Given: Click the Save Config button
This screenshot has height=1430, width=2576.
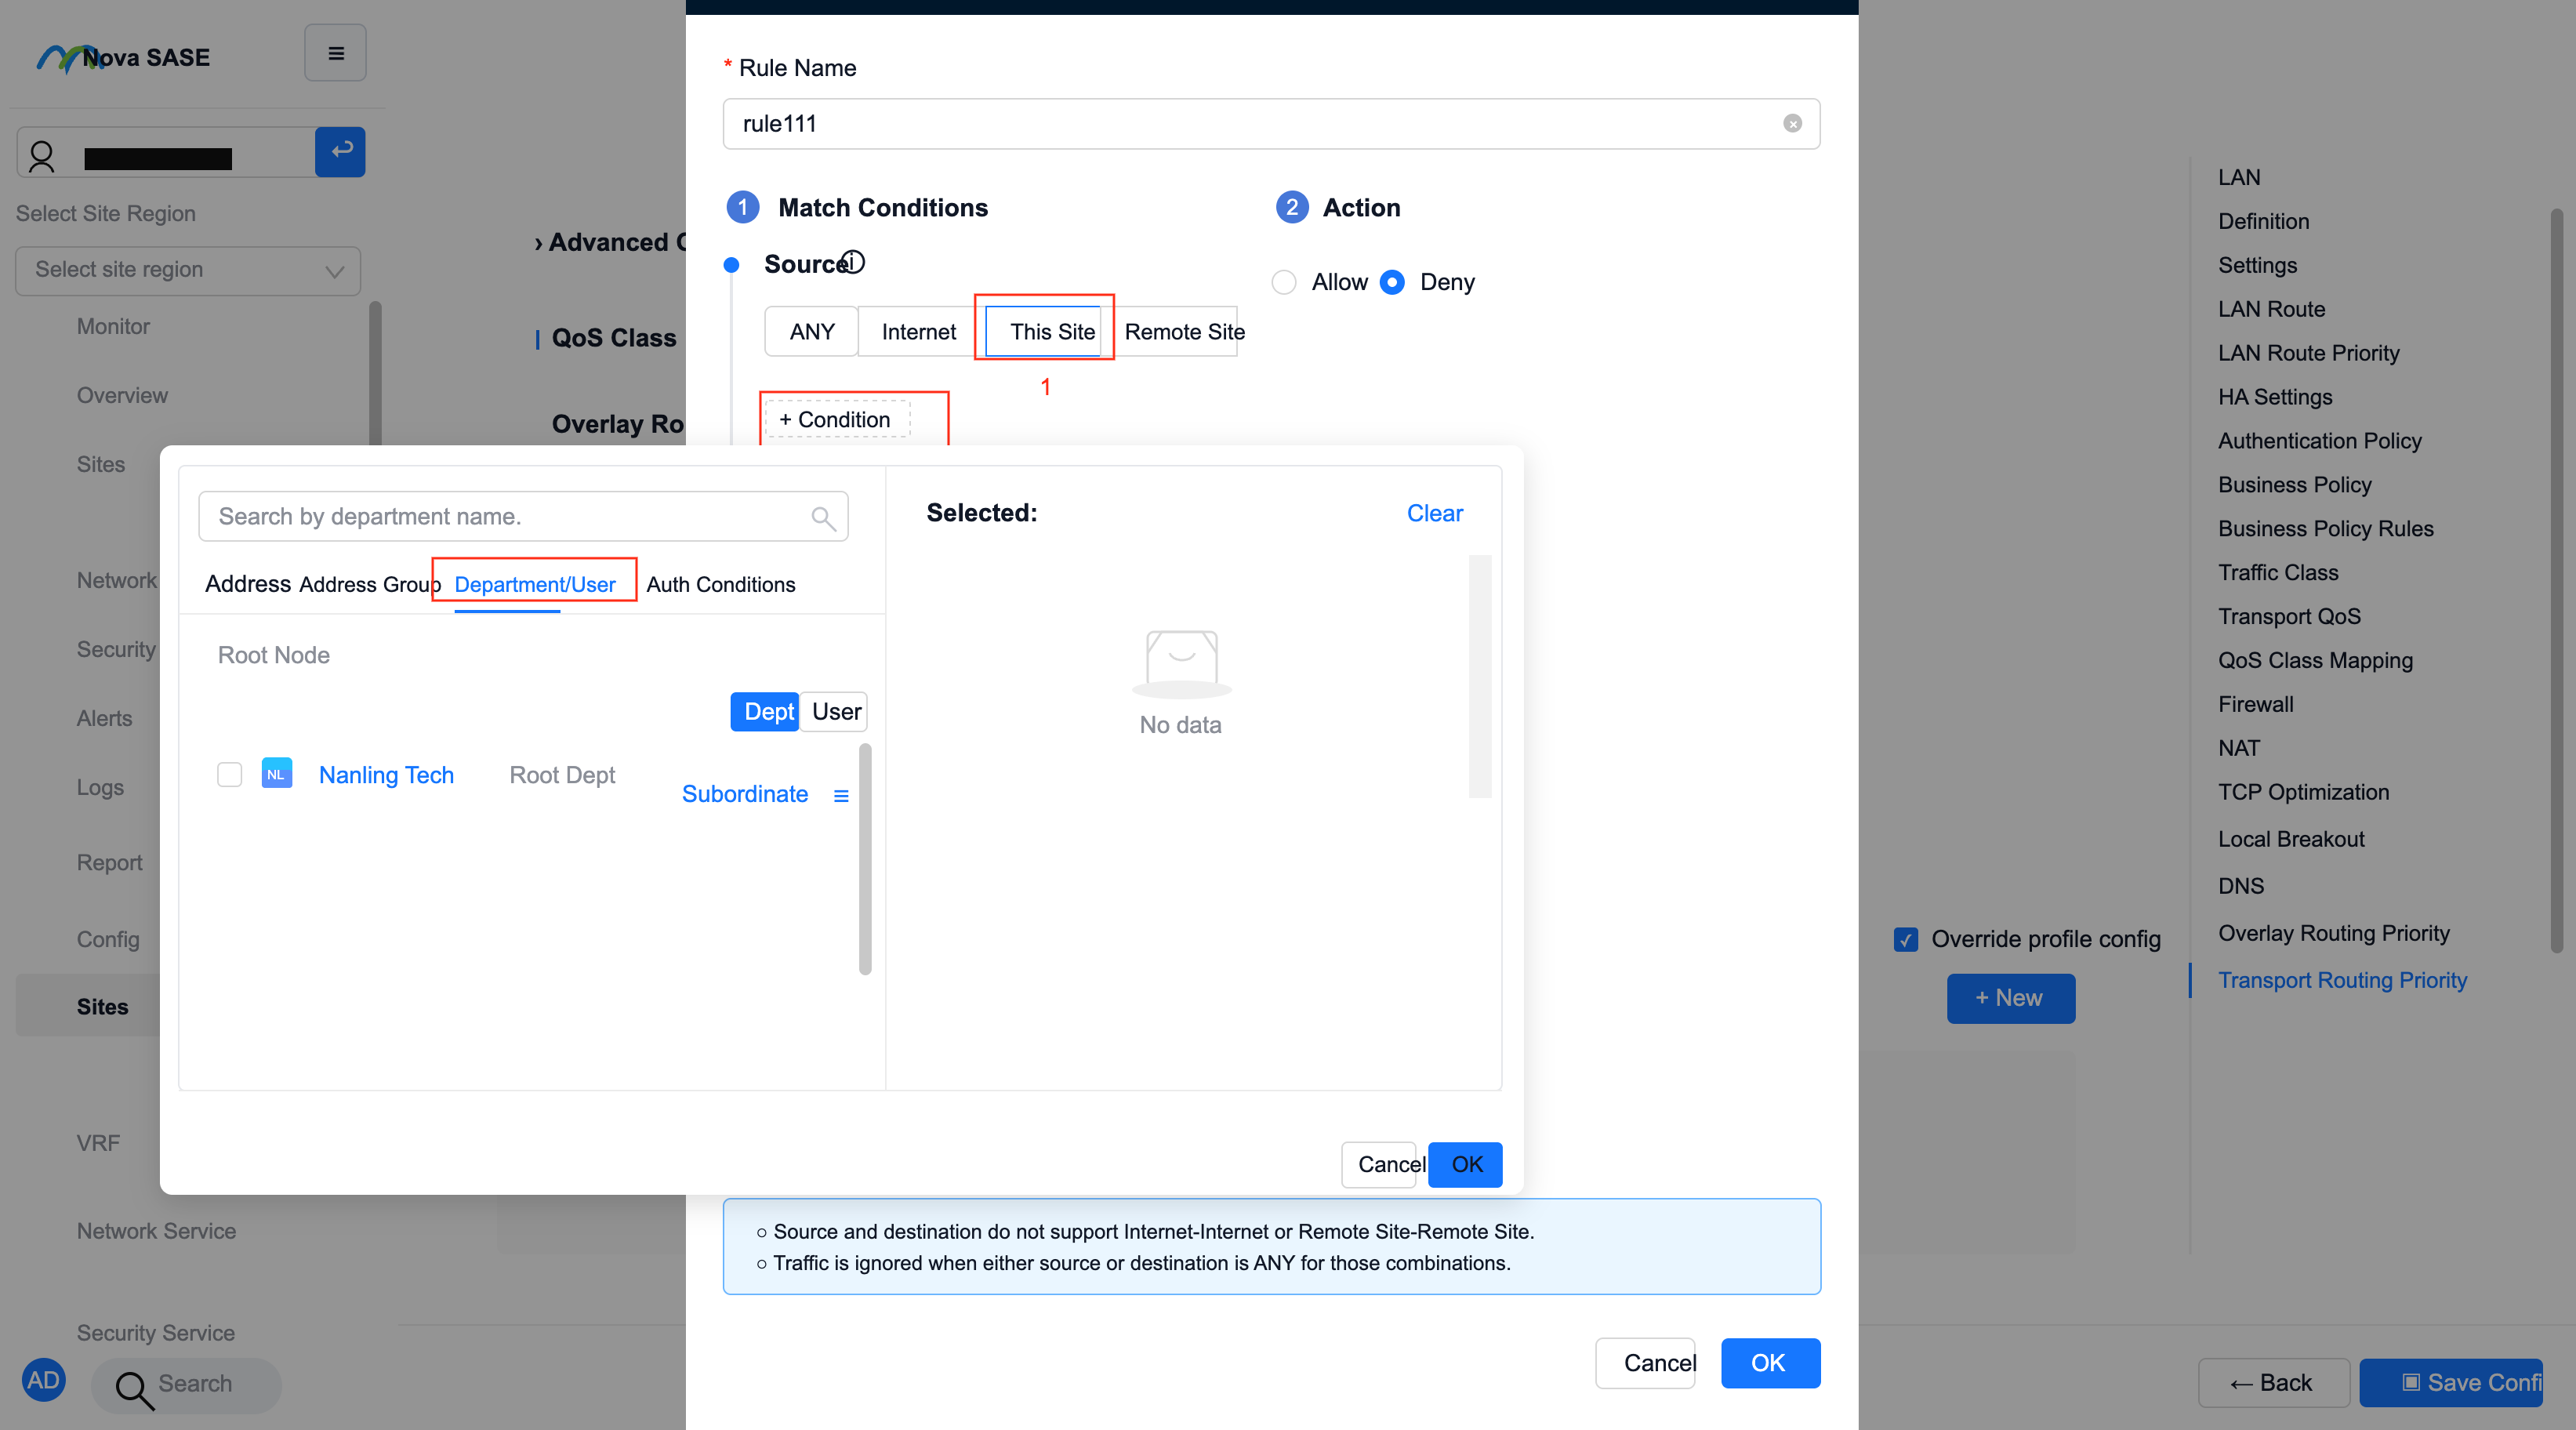Looking at the screenshot, I should pos(2451,1383).
